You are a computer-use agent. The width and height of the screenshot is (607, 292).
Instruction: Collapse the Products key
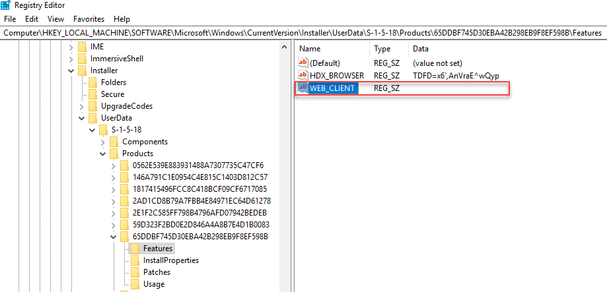[x=102, y=154]
